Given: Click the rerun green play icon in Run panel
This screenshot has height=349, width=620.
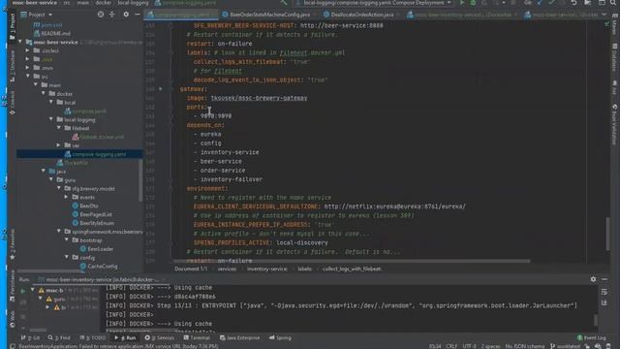Looking at the screenshot, I should pyautogui.click(x=23, y=291).
